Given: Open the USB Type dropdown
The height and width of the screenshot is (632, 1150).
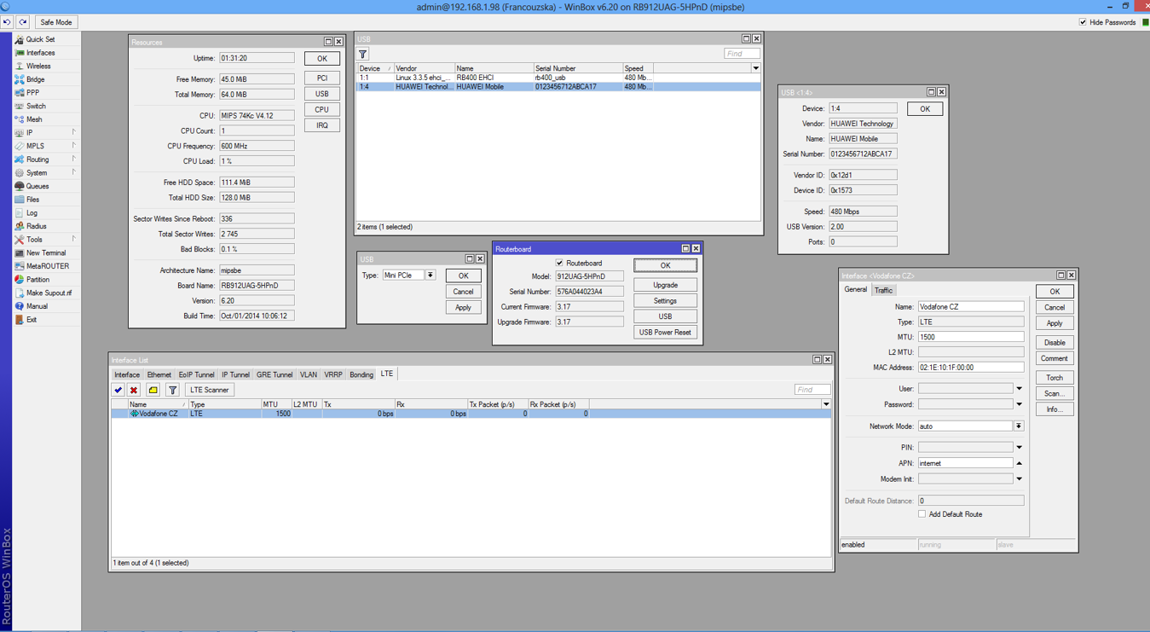Looking at the screenshot, I should click(431, 275).
